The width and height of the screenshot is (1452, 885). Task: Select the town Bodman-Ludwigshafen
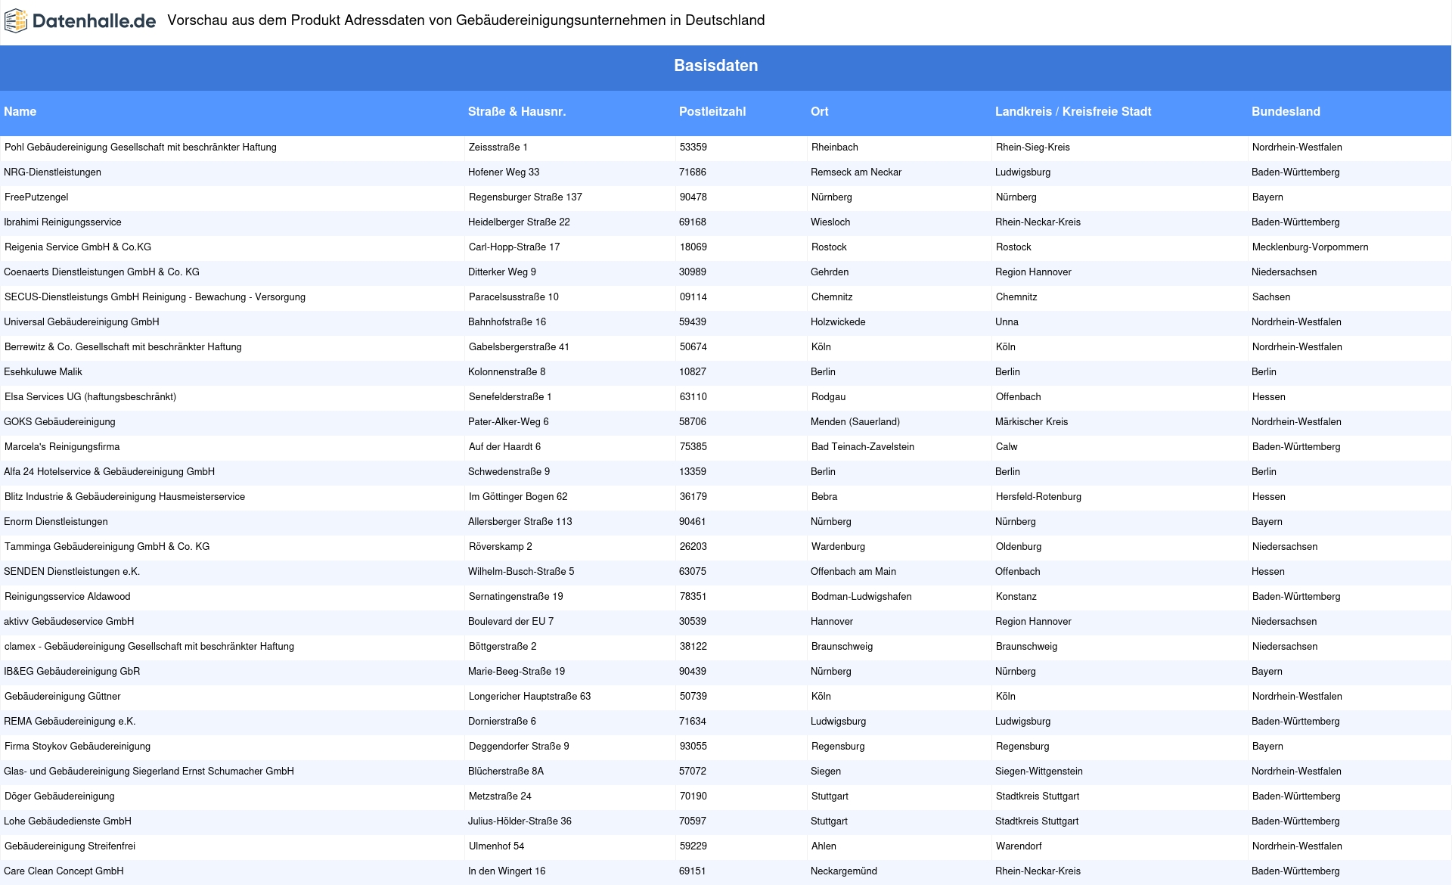[x=861, y=597]
